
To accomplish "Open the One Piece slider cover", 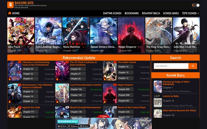I will point(21,35).
